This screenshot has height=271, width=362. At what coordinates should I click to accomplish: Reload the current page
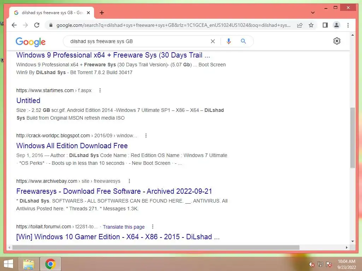point(37,25)
